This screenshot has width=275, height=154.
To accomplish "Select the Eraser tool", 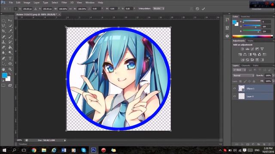I will point(3,47).
